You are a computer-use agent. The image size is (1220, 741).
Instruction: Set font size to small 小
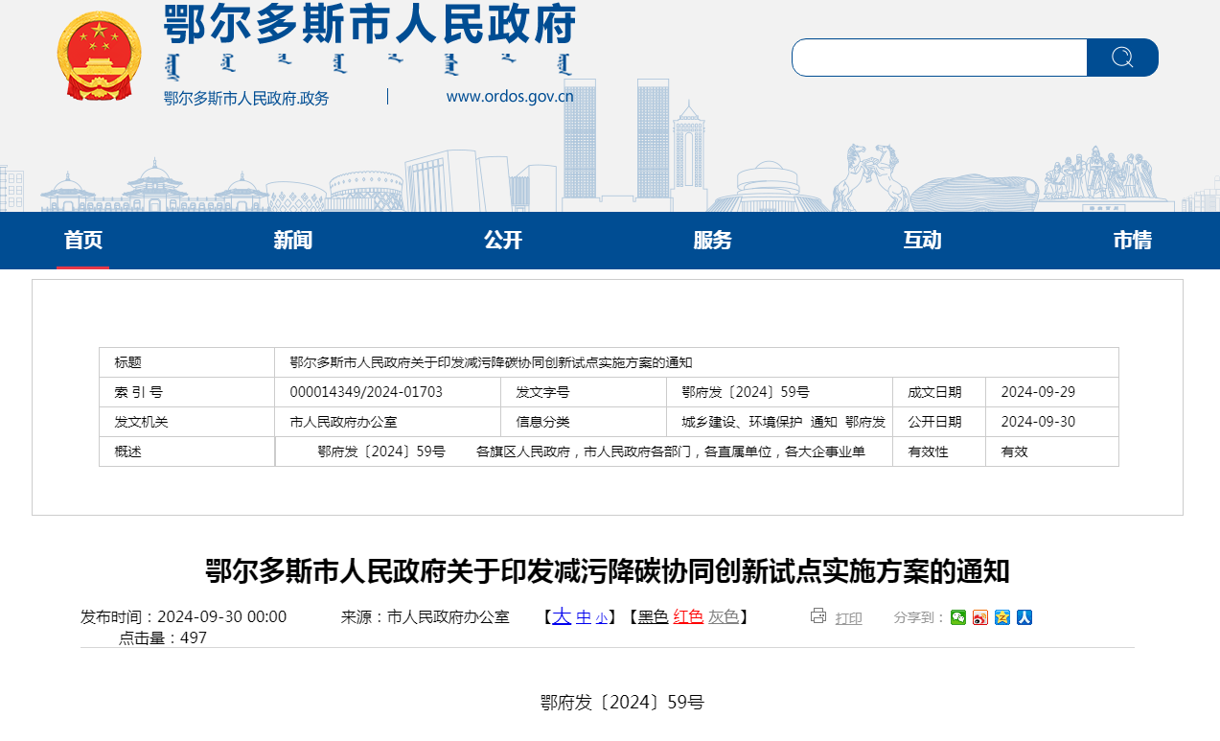[601, 618]
